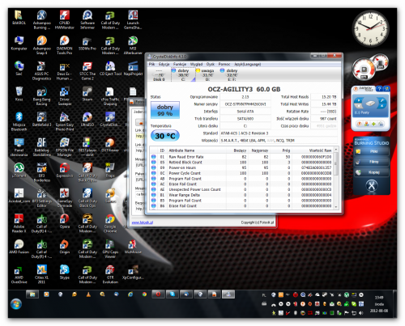Viewport: 405px width, 326px height.
Task: Select the E: F: disk tab
Action: (x=232, y=74)
